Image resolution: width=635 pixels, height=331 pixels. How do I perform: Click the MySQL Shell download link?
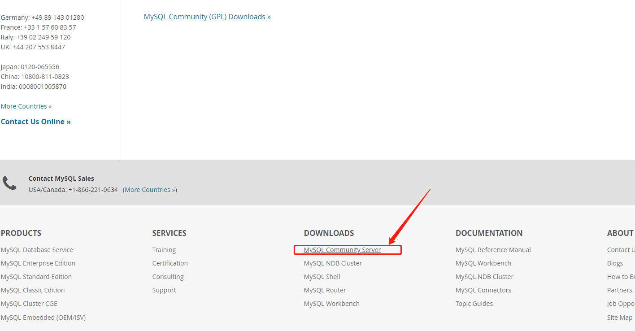coord(322,277)
